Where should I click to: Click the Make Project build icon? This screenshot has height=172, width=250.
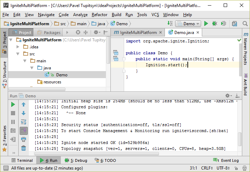click(170, 23)
